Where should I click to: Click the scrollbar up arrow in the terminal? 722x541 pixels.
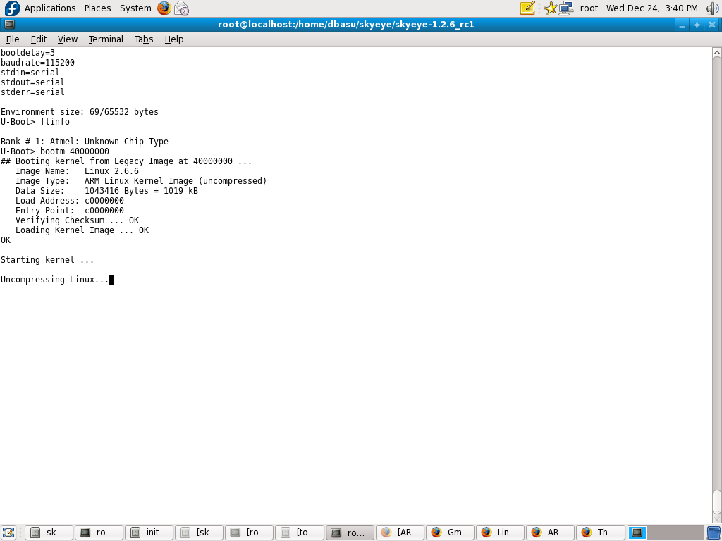pos(717,52)
